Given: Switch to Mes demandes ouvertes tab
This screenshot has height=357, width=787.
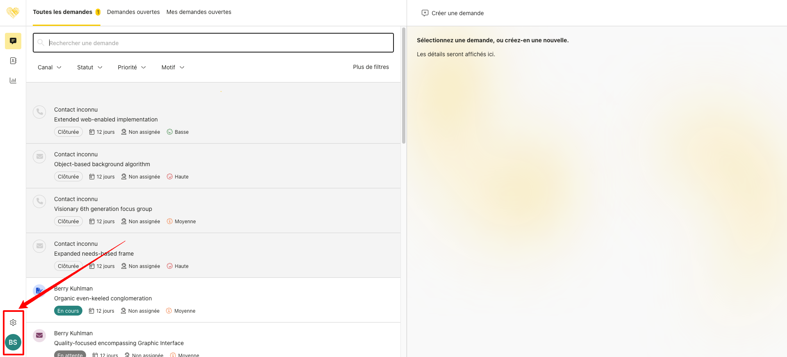Looking at the screenshot, I should click(x=199, y=12).
